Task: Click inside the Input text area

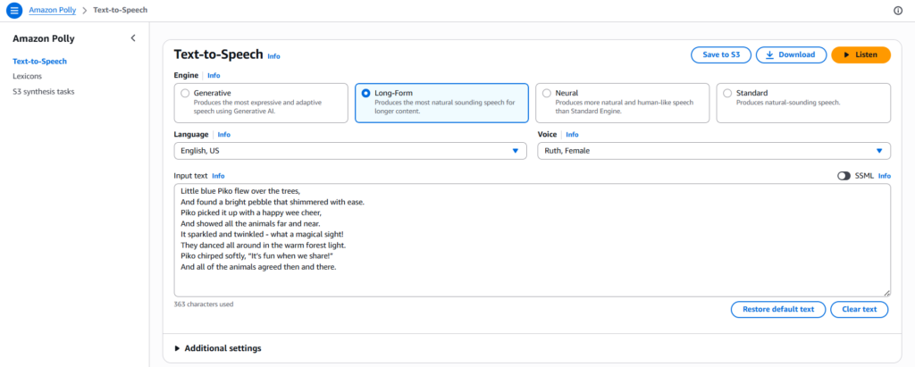Action: tap(532, 239)
